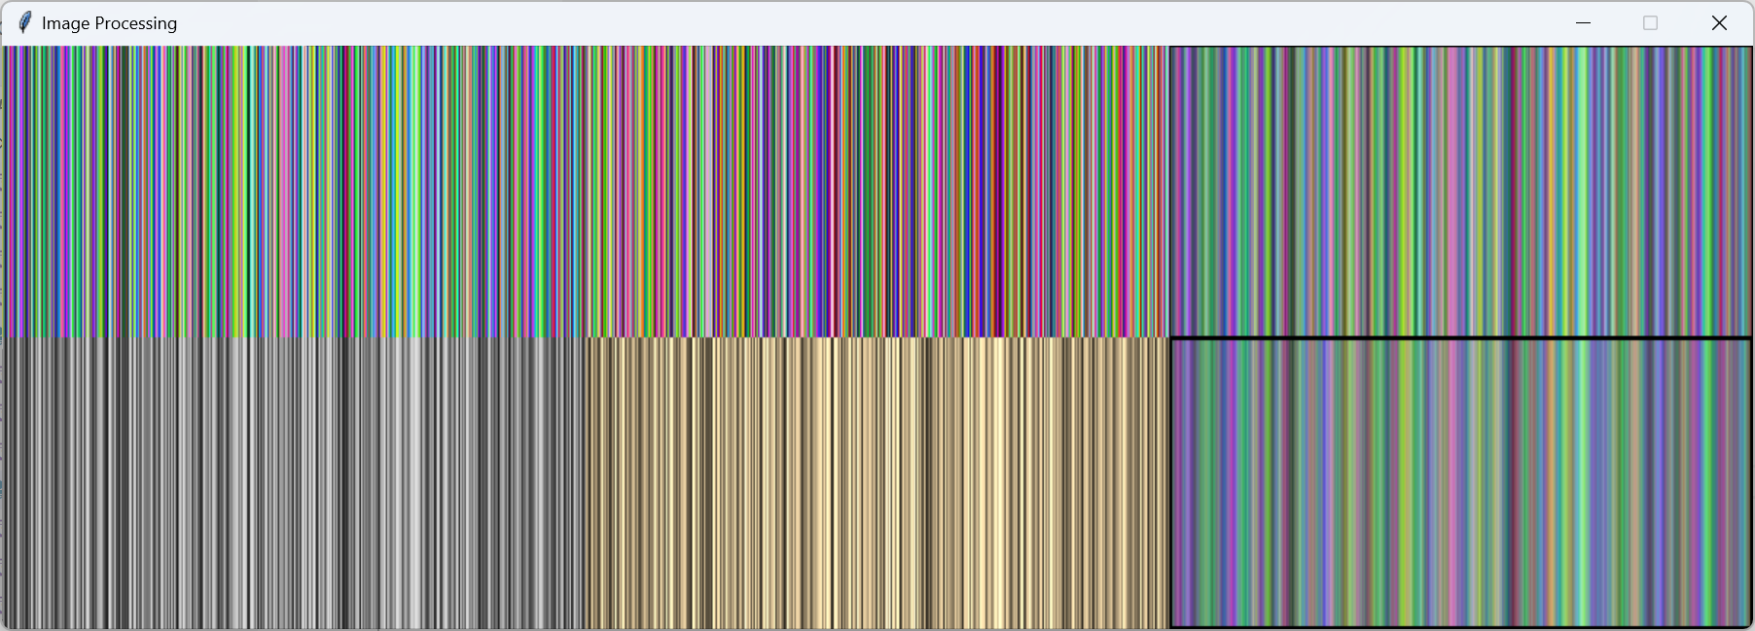Pick the widest light gray band in grayscale panel
Screen dimensions: 1755x631
413,483
